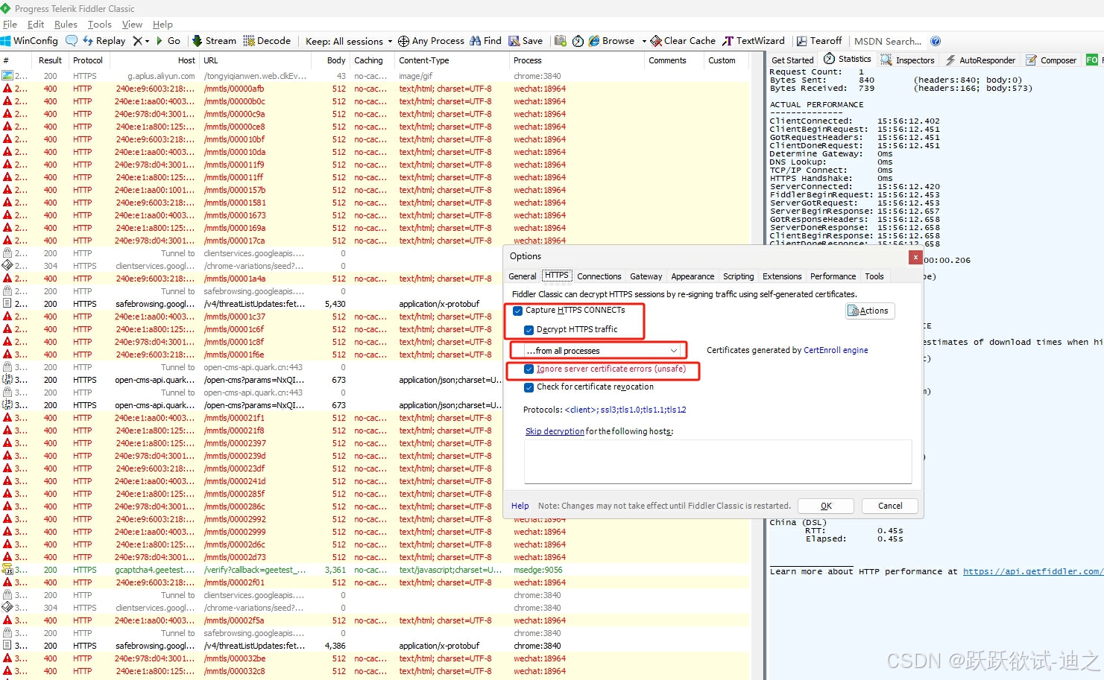Click Cancel in the Options dialog
The height and width of the screenshot is (680, 1104).
(889, 506)
